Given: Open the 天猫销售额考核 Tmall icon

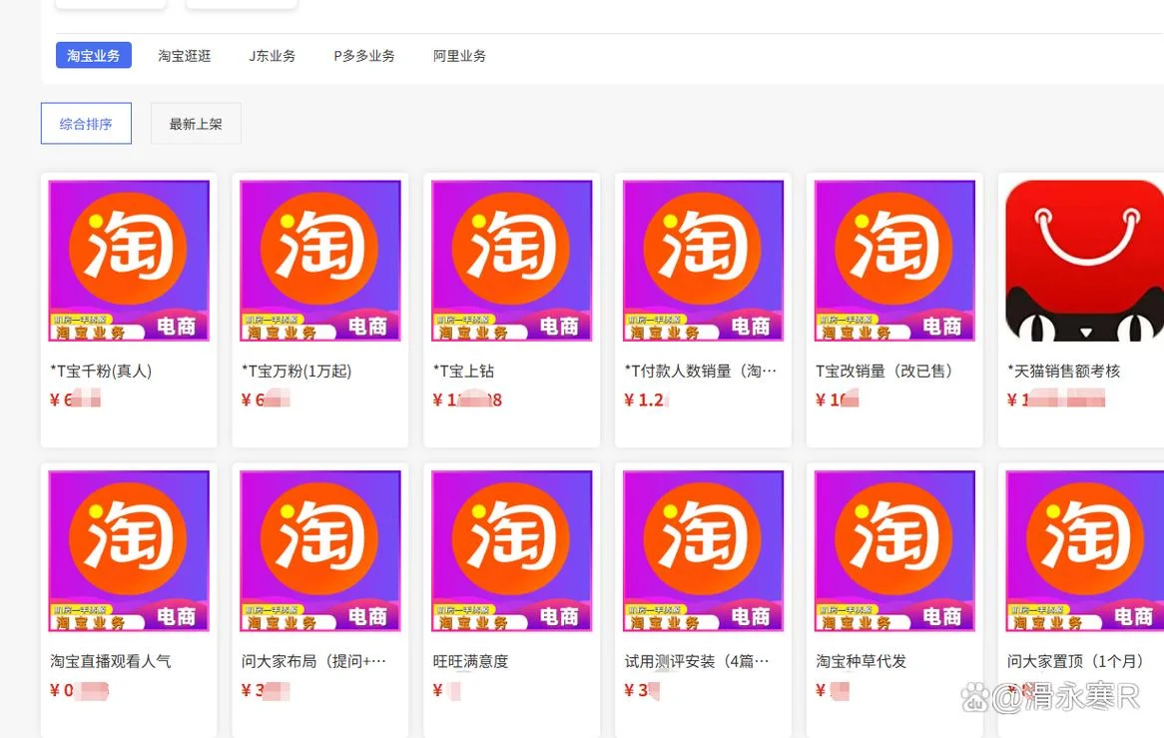Looking at the screenshot, I should [x=1084, y=261].
